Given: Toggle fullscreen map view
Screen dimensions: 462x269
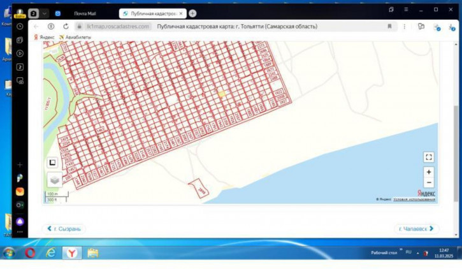Looking at the screenshot, I should (x=428, y=157).
